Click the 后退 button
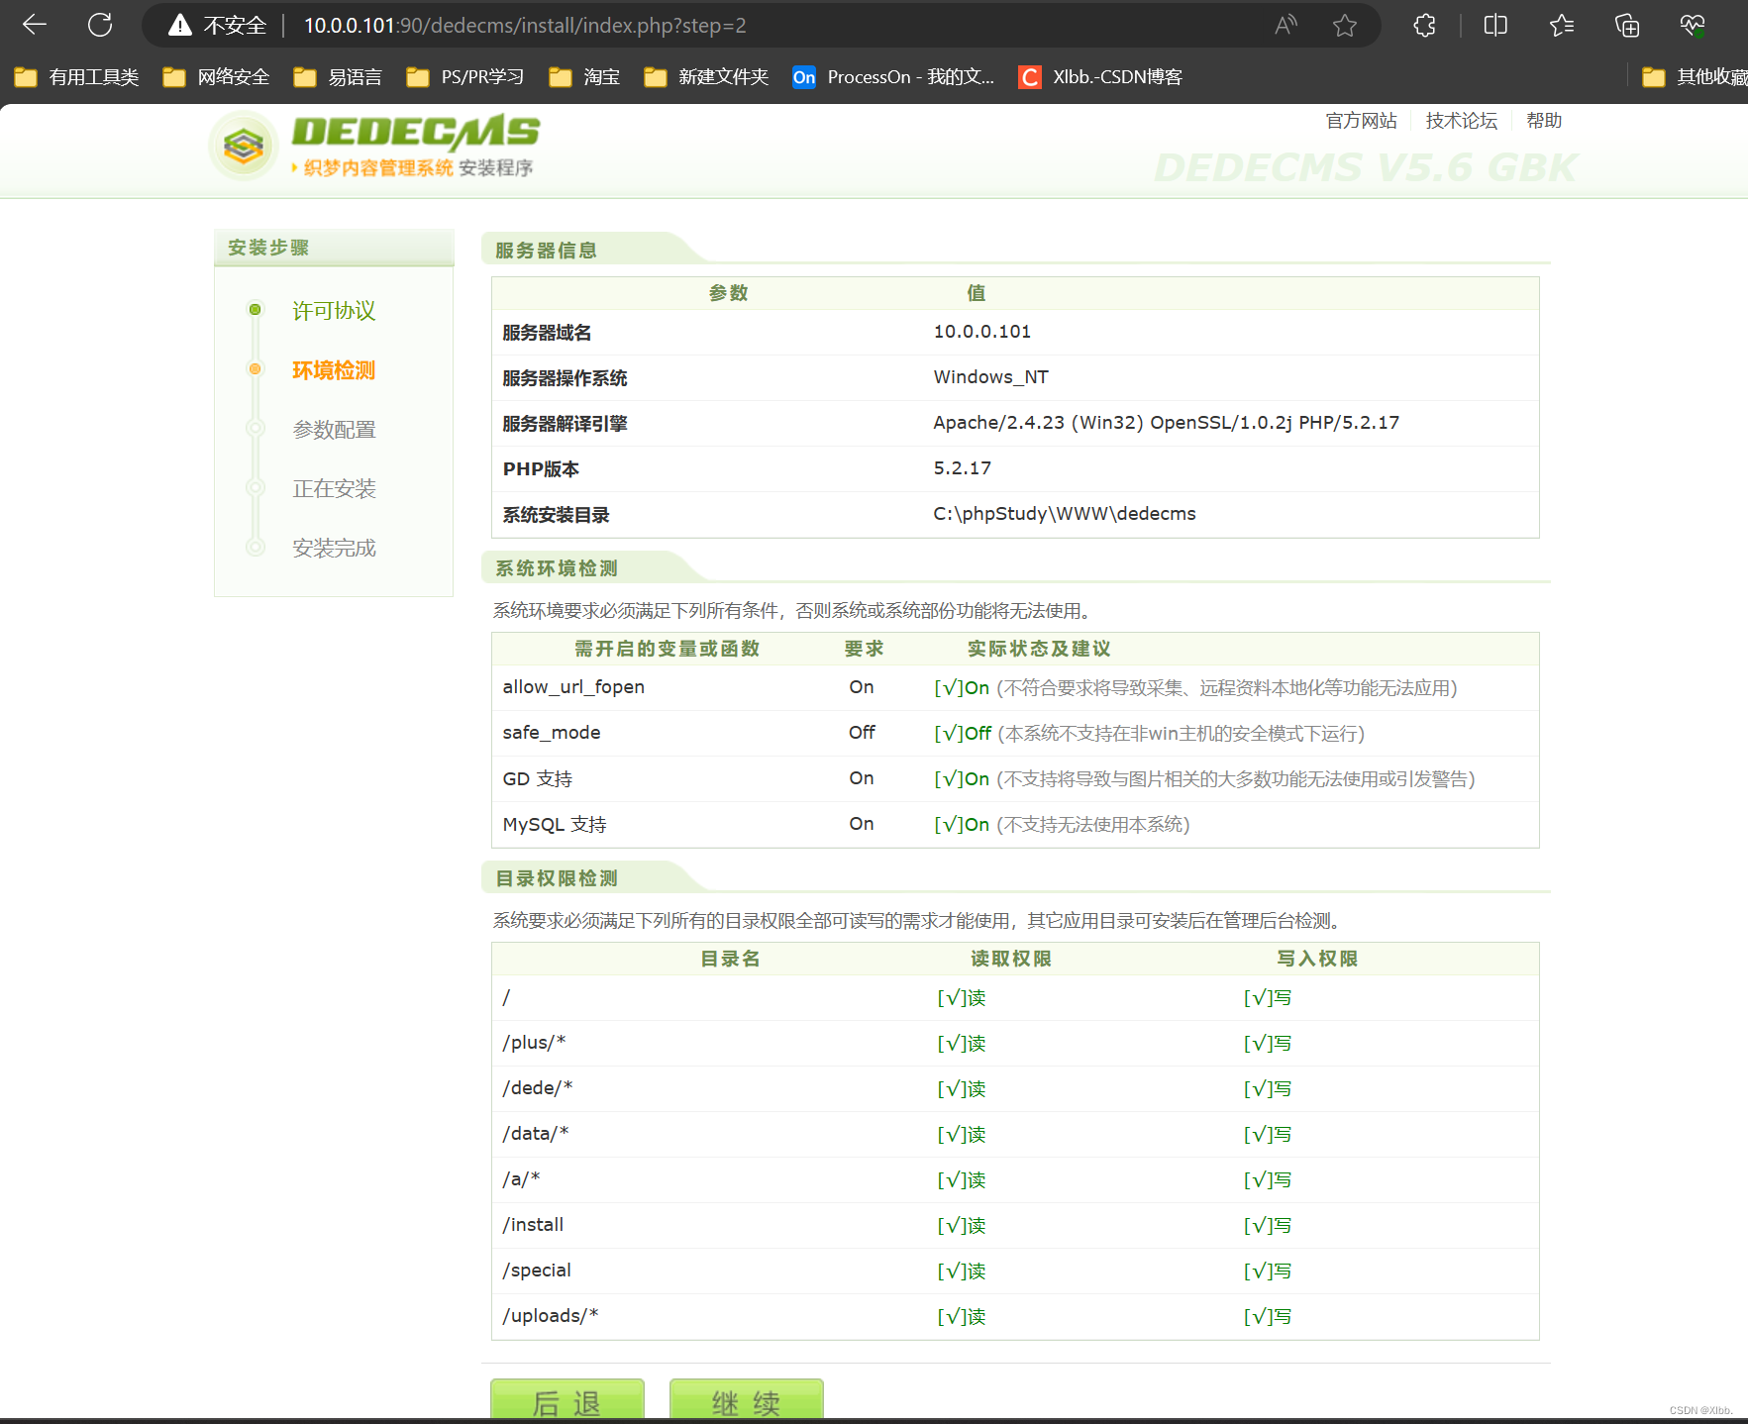 click(x=567, y=1399)
